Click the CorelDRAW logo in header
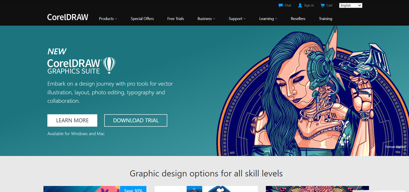 coord(68,17)
